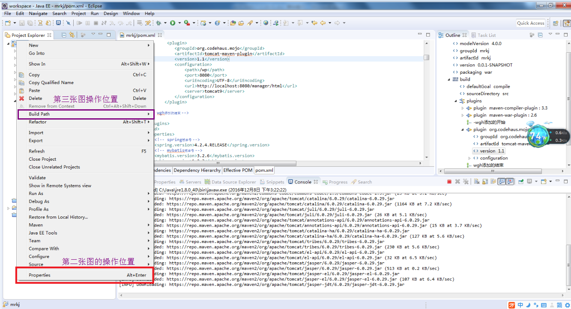The image size is (571, 309).
Task: Toggle Show Console on standard out change
Action: click(x=502, y=182)
